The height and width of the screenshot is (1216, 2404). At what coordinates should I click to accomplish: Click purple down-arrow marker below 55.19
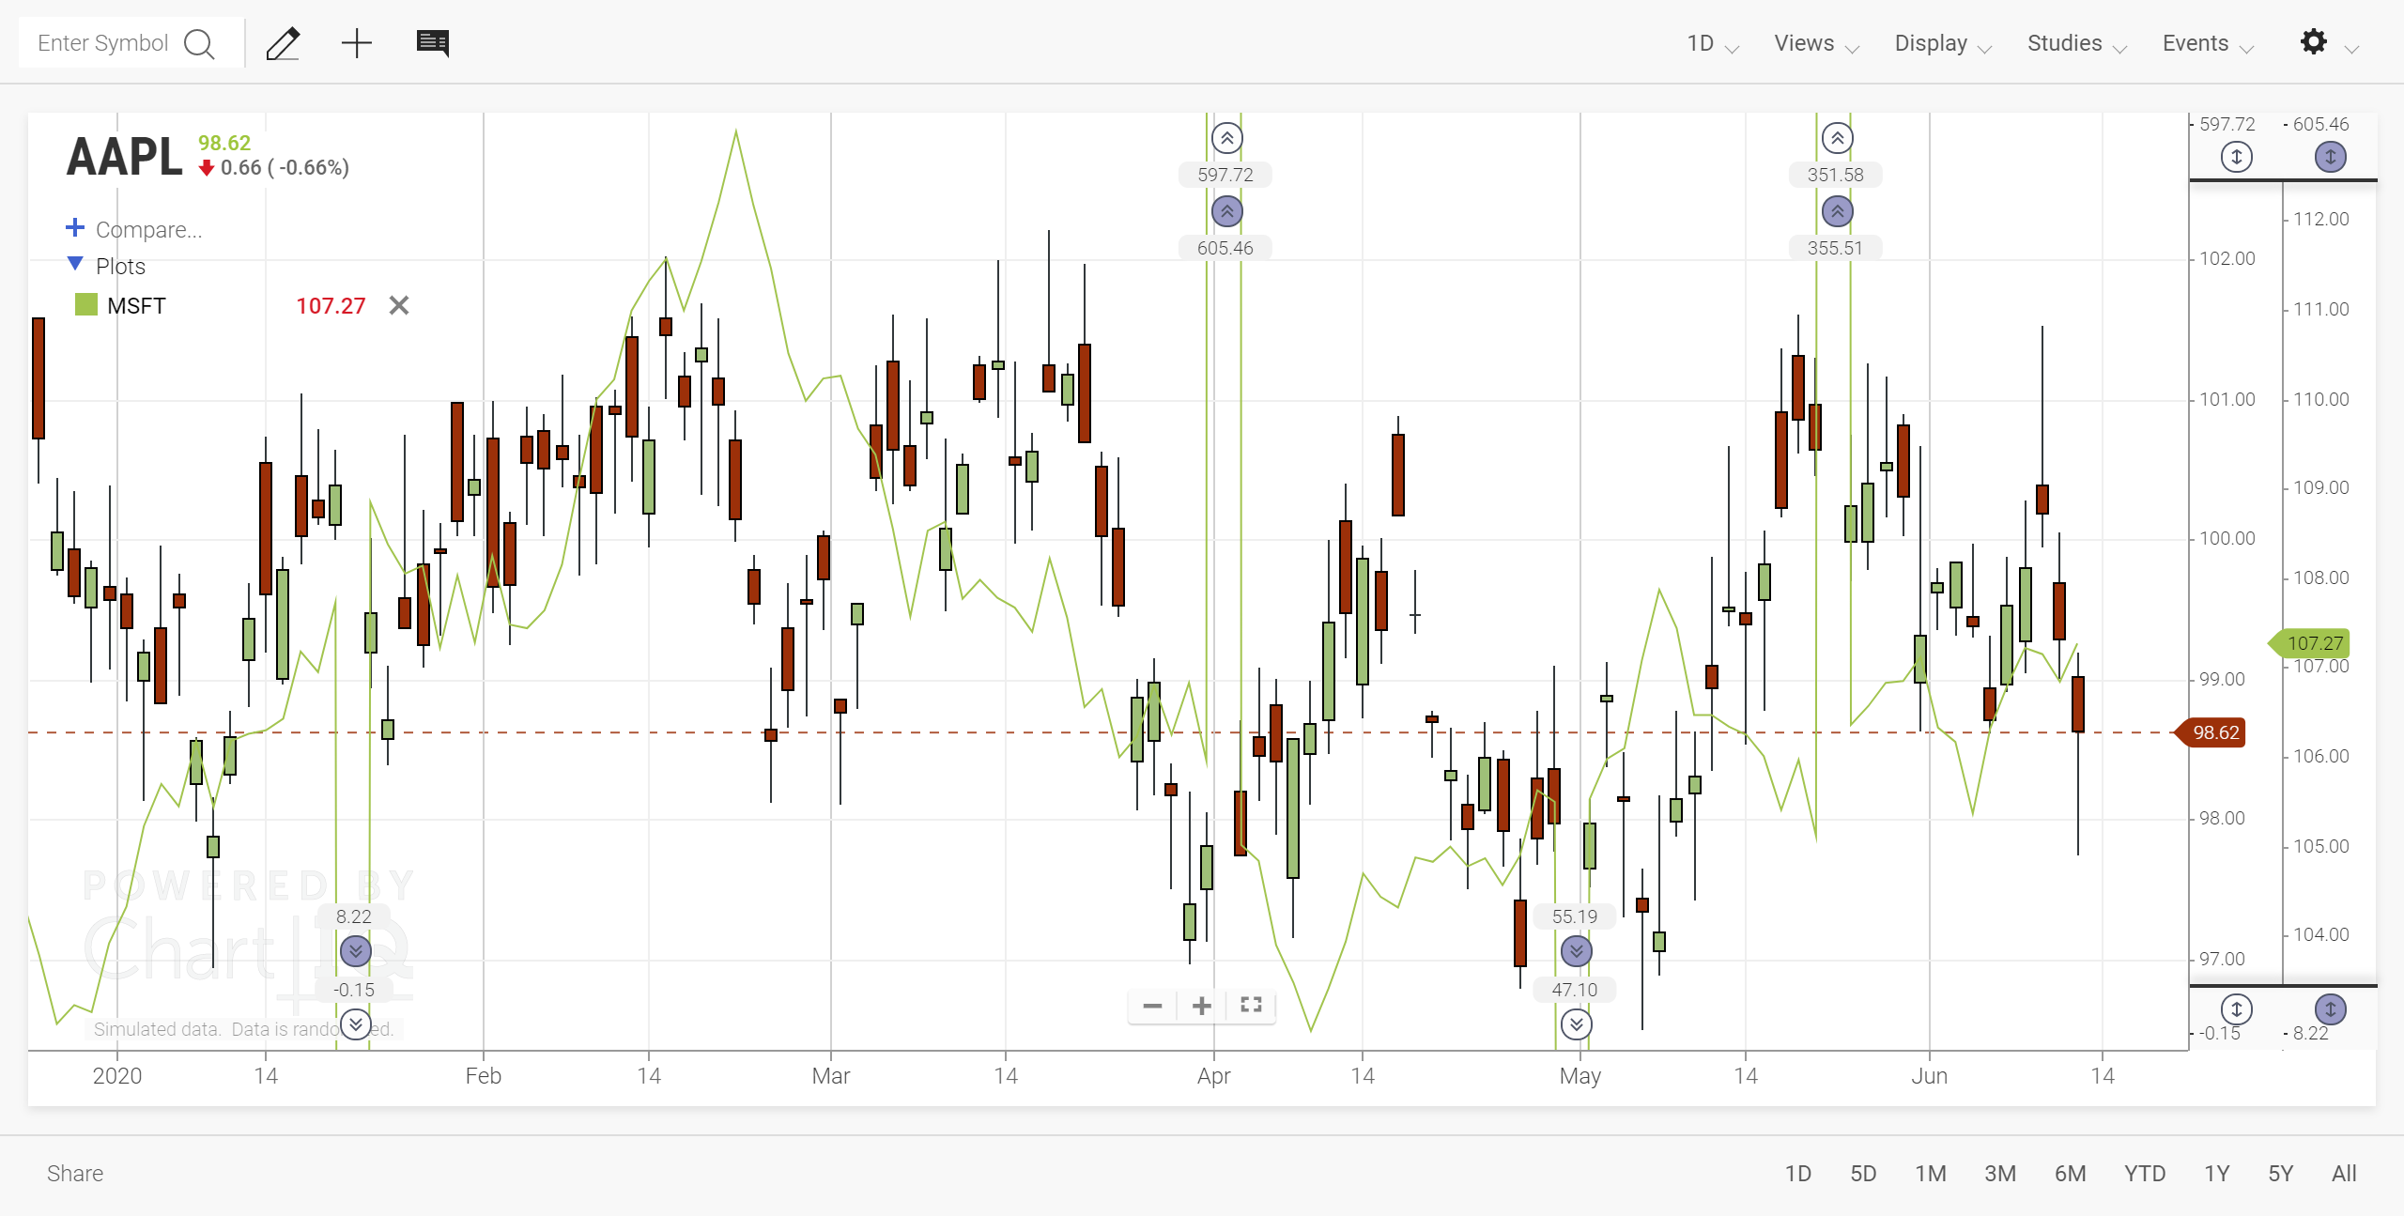(1577, 951)
